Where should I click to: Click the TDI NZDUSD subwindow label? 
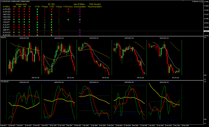click(x=5, y=82)
